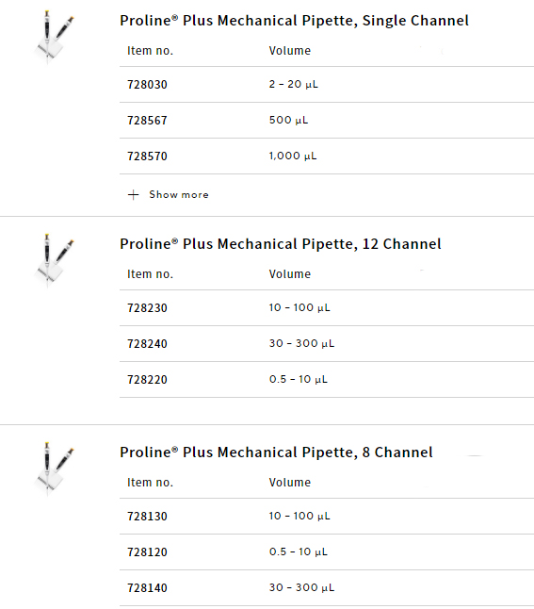Open Proline Plus Mechanical Pipette, Single Channel title

pyautogui.click(x=294, y=21)
